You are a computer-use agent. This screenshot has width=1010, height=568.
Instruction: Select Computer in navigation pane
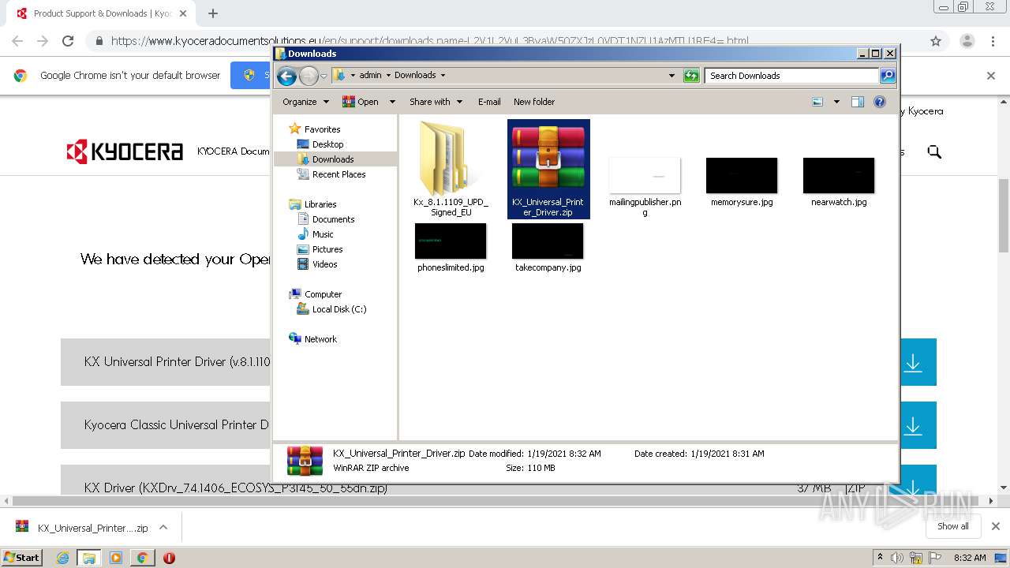pos(323,294)
